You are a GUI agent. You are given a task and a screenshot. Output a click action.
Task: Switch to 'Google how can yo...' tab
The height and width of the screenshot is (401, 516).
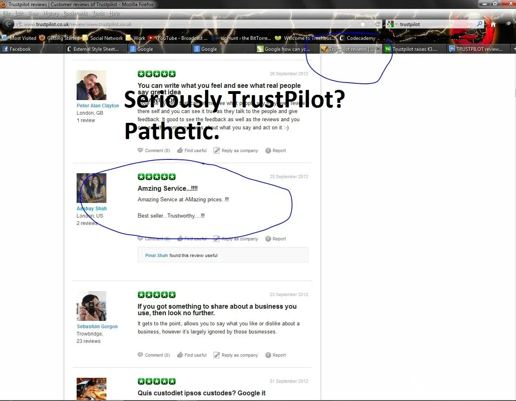(x=287, y=49)
